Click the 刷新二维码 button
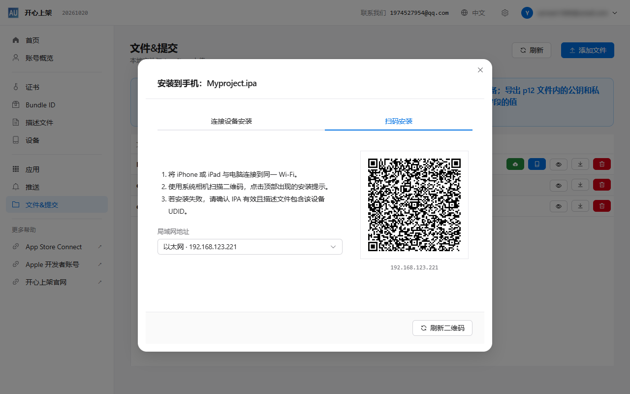 pos(442,328)
